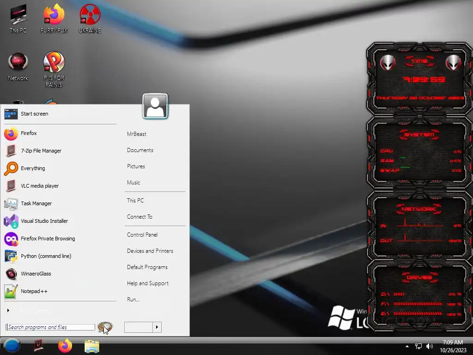Open UKRAINE radiation desktop icon
The height and width of the screenshot is (355, 473).
[90, 18]
